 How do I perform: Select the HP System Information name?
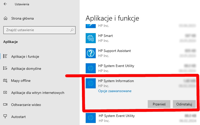[116, 81]
